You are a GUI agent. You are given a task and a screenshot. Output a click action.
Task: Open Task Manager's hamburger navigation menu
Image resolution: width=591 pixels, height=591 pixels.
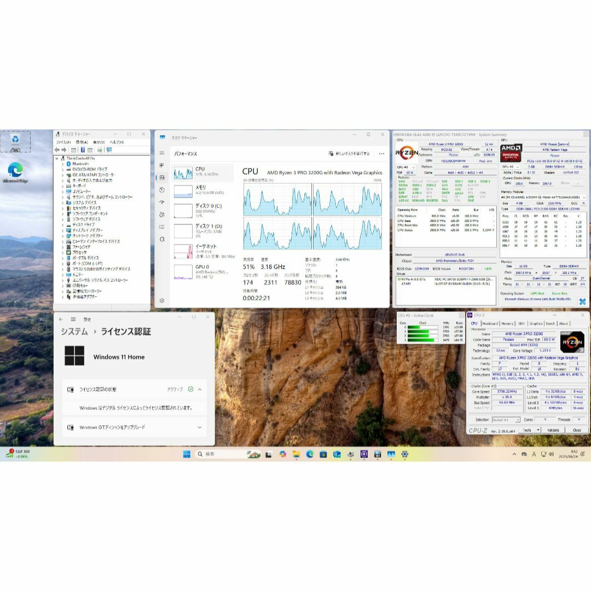click(x=162, y=153)
